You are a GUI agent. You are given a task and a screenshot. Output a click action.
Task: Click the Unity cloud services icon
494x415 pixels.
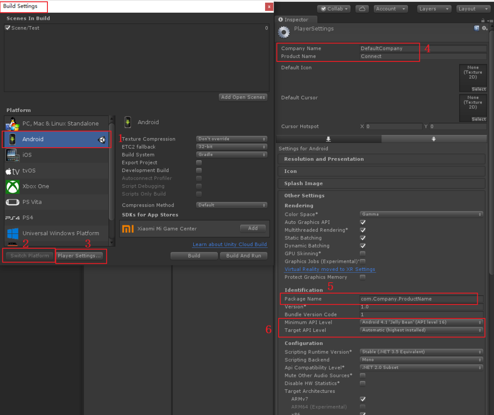(362, 9)
